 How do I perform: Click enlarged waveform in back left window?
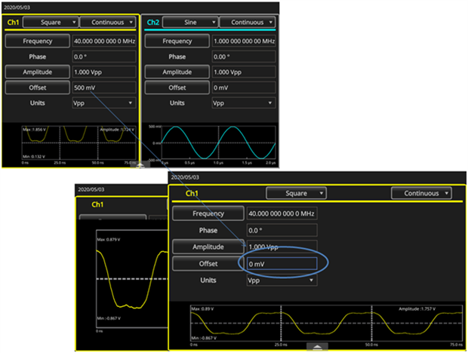[x=132, y=279]
